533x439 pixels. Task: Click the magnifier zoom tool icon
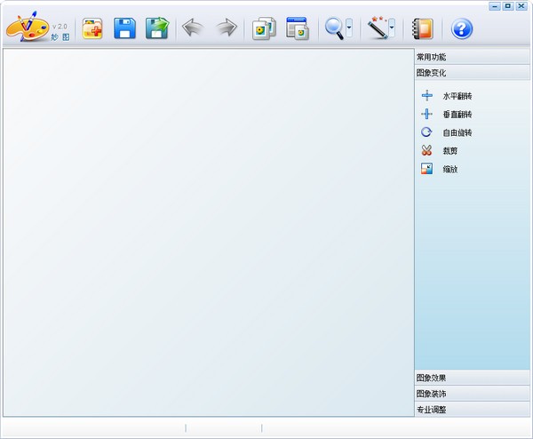click(334, 29)
